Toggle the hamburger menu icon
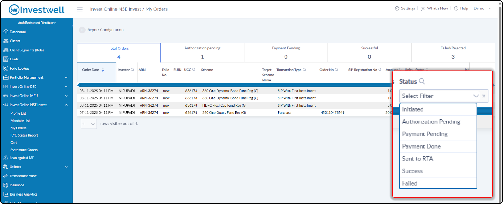 pyautogui.click(x=80, y=9)
